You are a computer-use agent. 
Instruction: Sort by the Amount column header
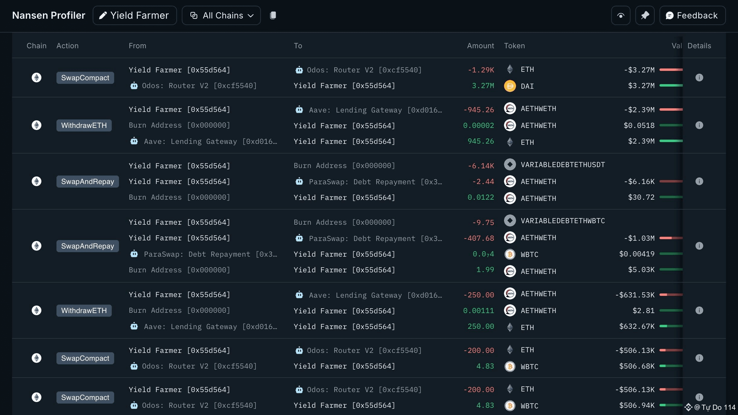[x=480, y=46]
